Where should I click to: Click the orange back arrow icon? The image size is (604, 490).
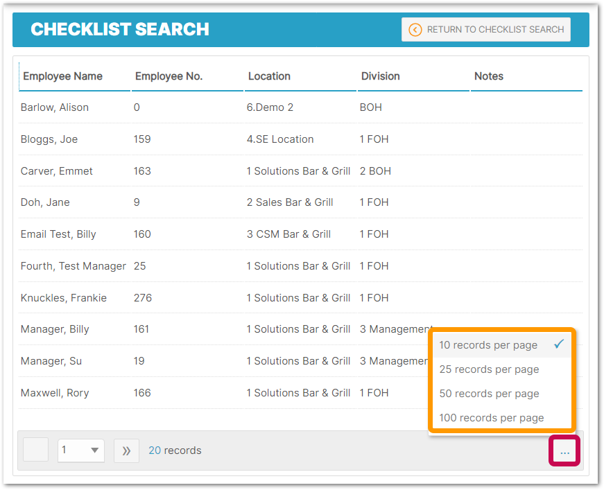tap(415, 30)
